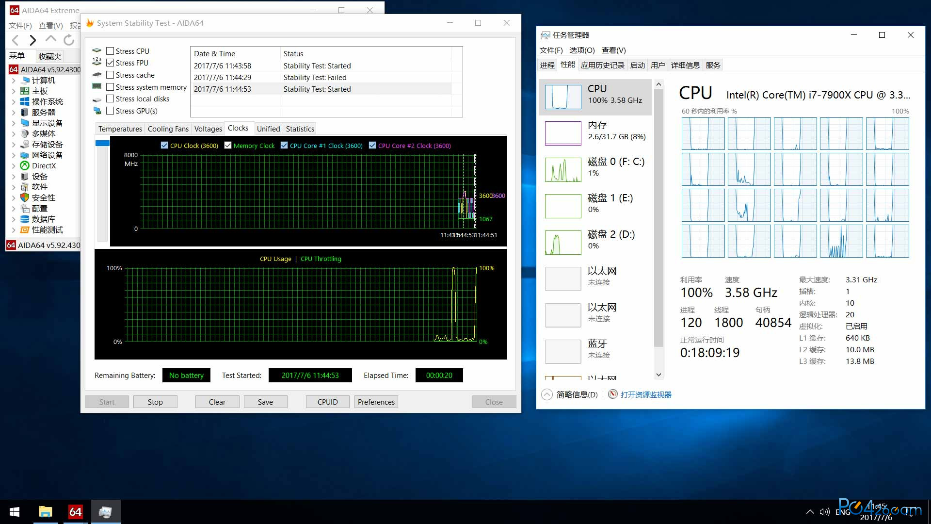Viewport: 931px width, 524px height.
Task: Select the 安全性 shield icon in tree
Action: click(25, 197)
